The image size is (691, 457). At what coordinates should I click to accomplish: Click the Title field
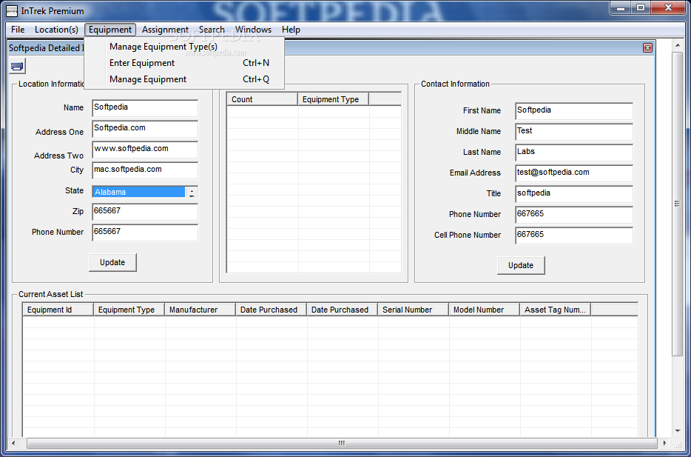click(x=574, y=194)
